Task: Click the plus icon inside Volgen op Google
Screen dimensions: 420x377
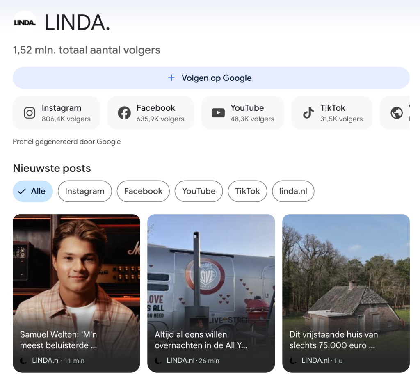Action: [x=171, y=78]
